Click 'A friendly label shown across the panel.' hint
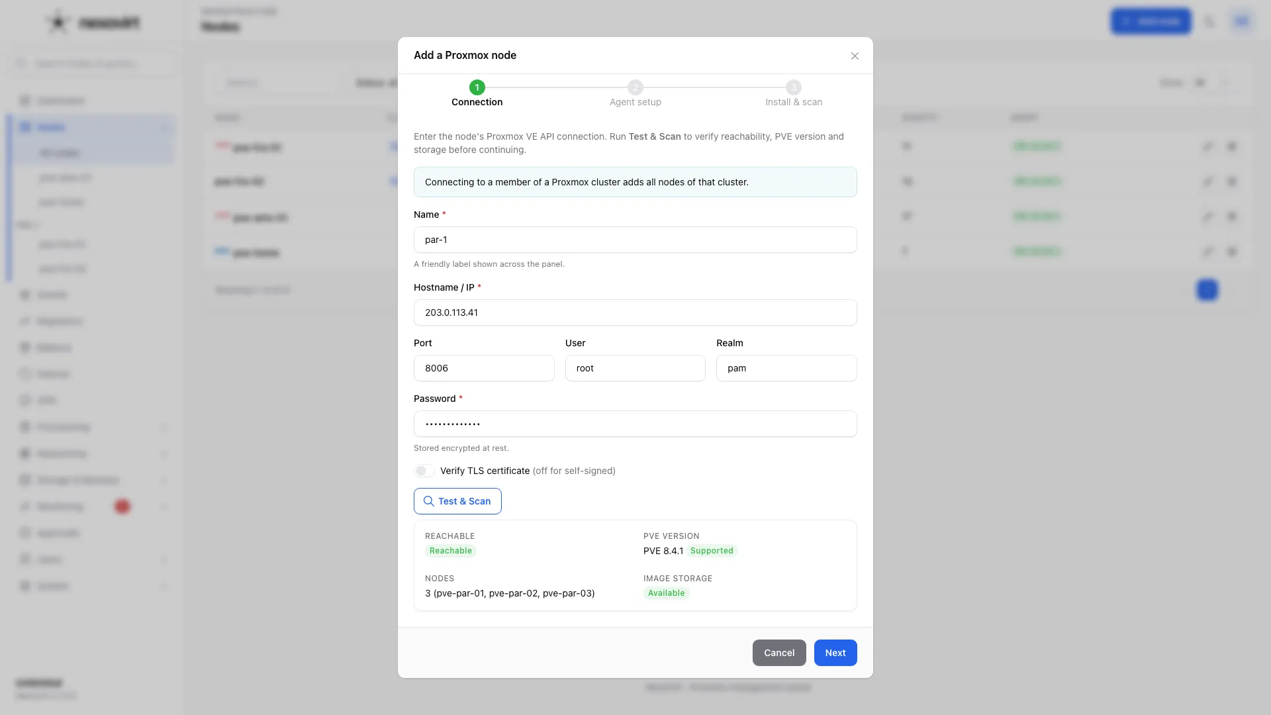The image size is (1271, 715). coord(489,264)
